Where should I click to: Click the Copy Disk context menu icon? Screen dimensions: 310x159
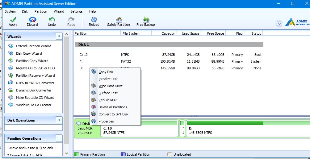(x=94, y=72)
